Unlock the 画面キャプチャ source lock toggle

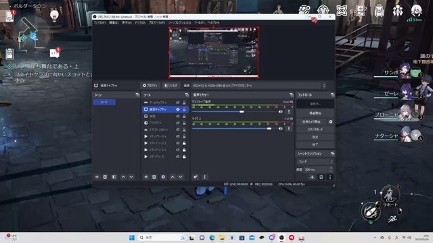(184, 109)
